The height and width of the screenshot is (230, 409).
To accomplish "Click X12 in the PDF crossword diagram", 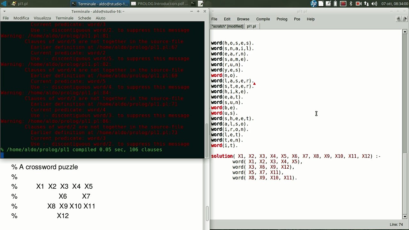I will (63, 216).
